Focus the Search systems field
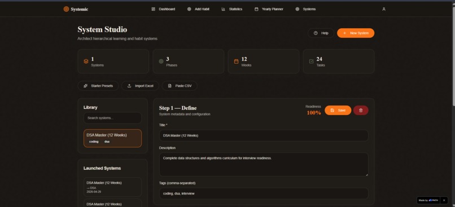Image resolution: width=455 pixels, height=207 pixels. point(112,118)
